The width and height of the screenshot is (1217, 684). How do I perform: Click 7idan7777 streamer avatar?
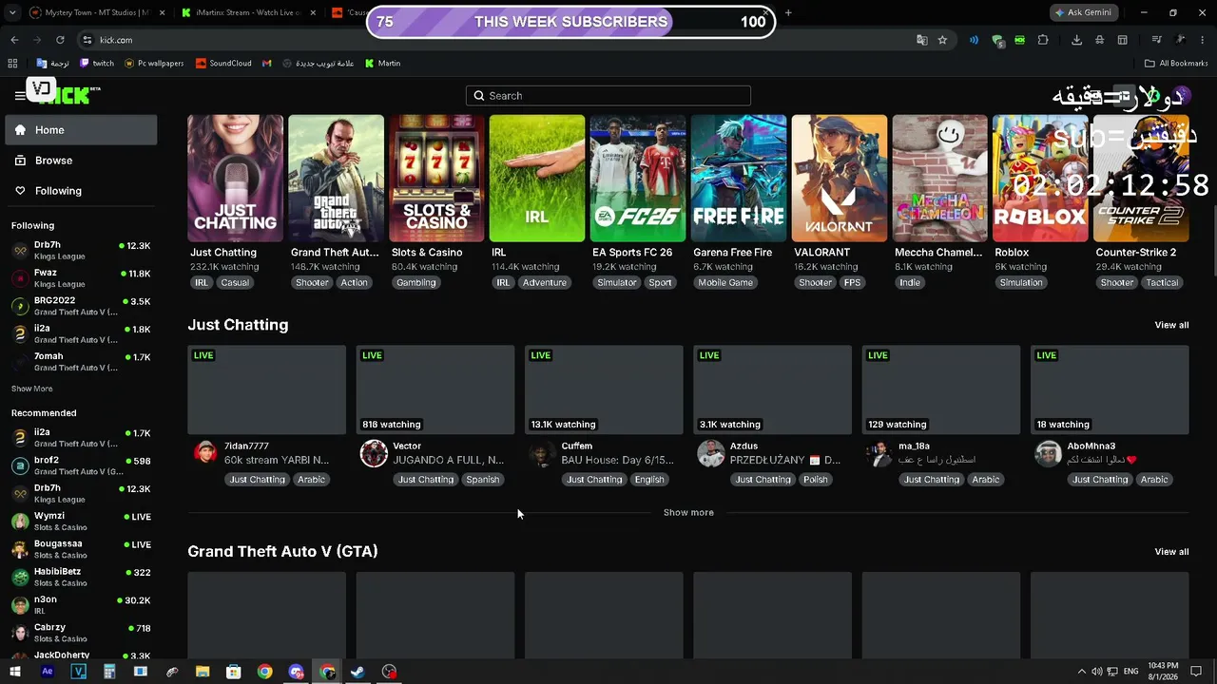[205, 454]
